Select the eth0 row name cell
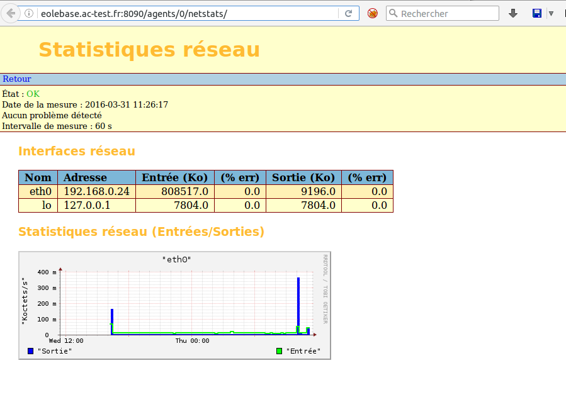The height and width of the screenshot is (402, 566). (38, 191)
